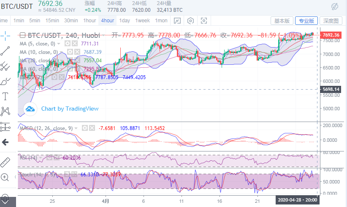Expand the MA (5, close, 0) dropdown arrow
The width and height of the screenshot is (347, 207).
pyautogui.click(x=59, y=44)
